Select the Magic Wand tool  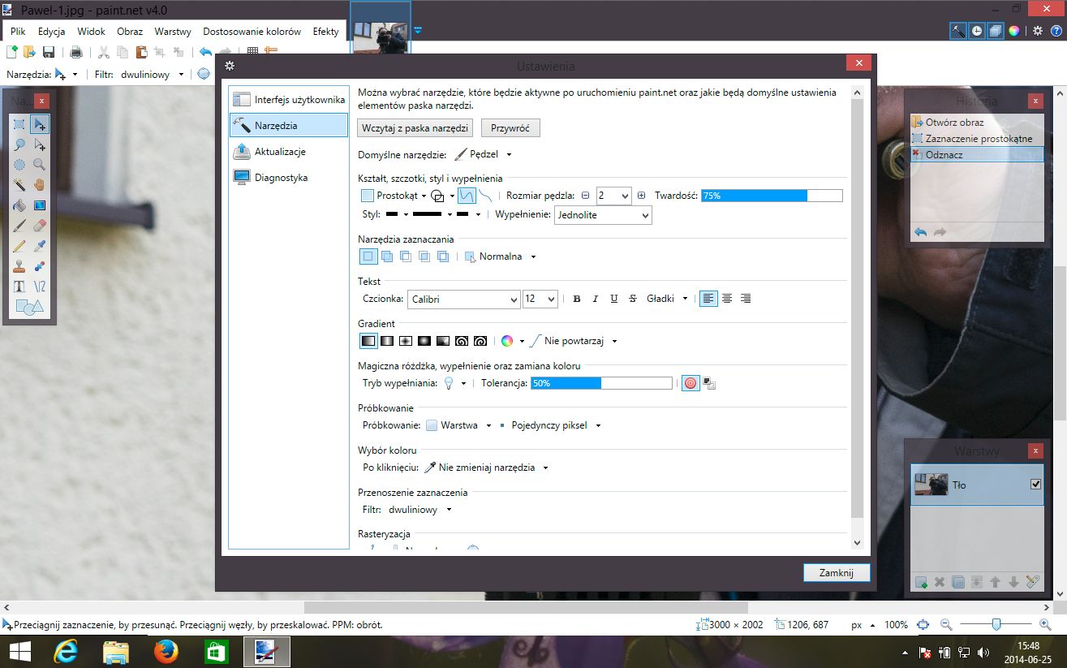[19, 185]
